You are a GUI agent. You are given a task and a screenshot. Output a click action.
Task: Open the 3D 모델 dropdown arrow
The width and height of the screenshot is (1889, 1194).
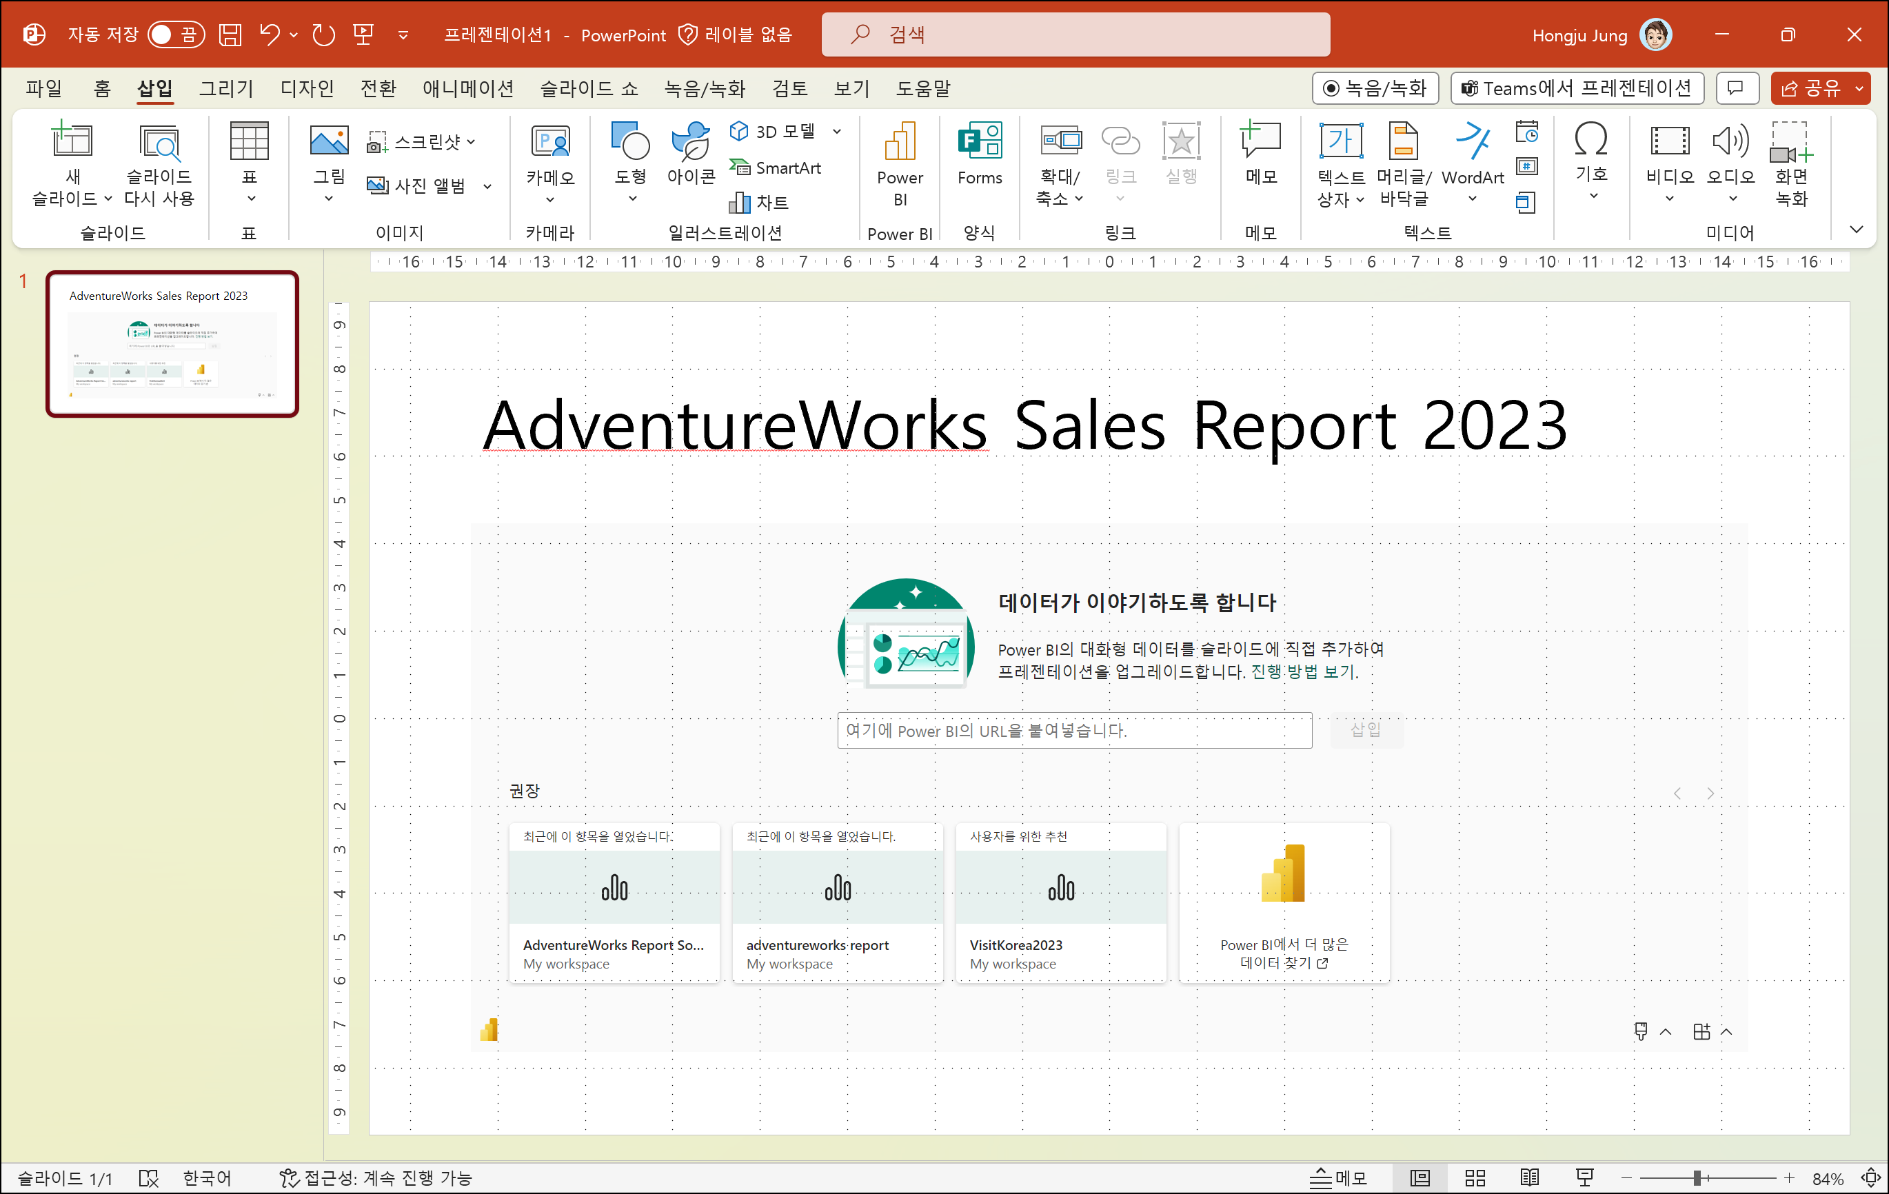pyautogui.click(x=837, y=131)
